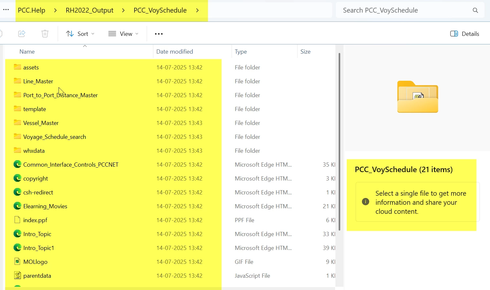Open the See more three-dots toolbar menu

(x=159, y=34)
